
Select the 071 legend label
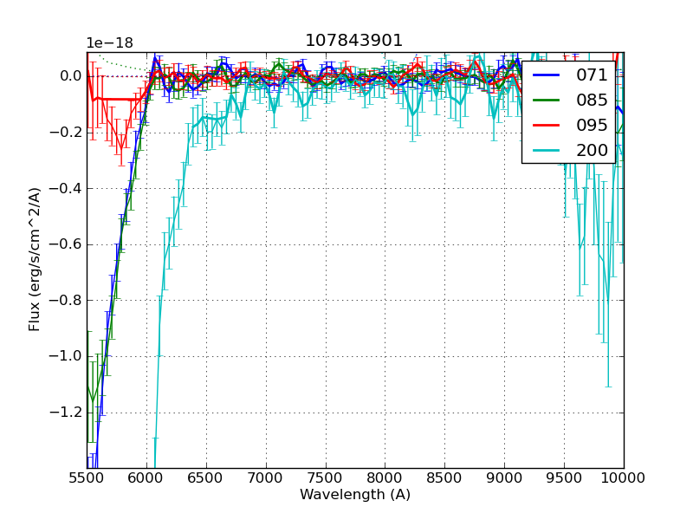(x=592, y=75)
